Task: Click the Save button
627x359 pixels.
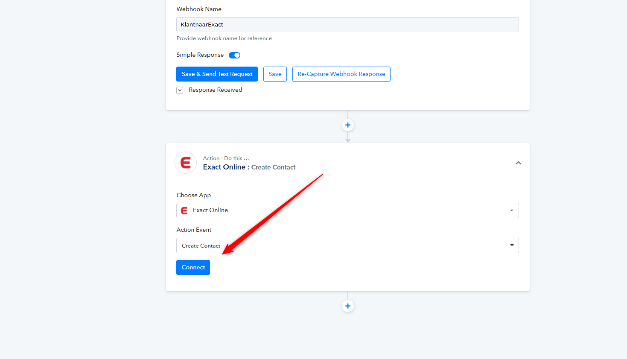Action: pyautogui.click(x=275, y=74)
